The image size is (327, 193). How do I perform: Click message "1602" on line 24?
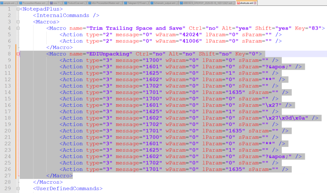click(152, 156)
